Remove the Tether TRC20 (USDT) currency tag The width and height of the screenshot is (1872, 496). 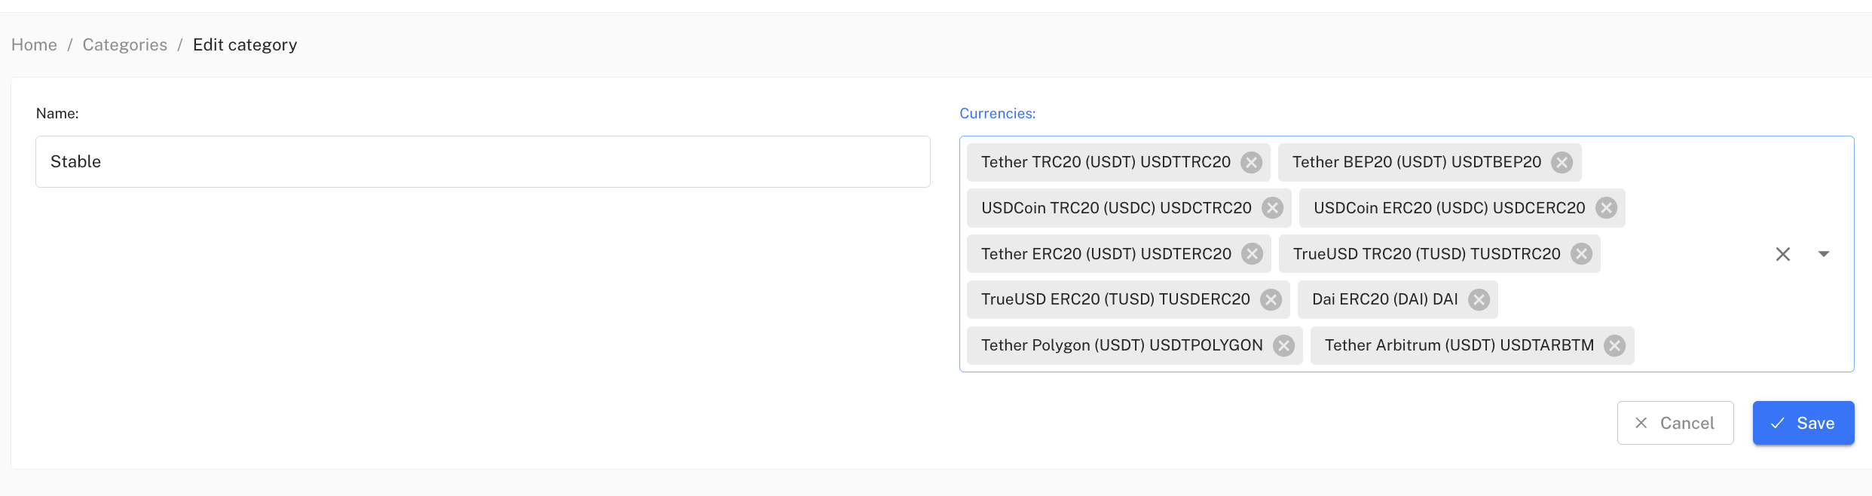1252,163
